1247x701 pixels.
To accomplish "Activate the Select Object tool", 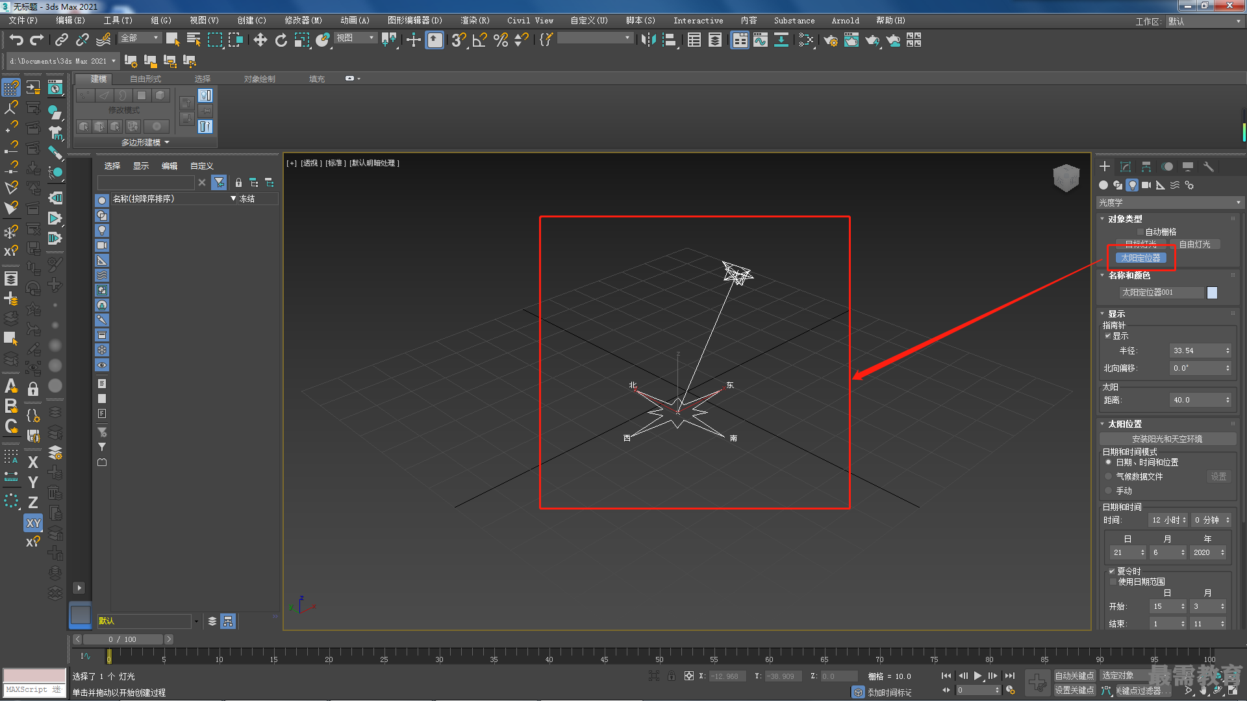I will (173, 40).
